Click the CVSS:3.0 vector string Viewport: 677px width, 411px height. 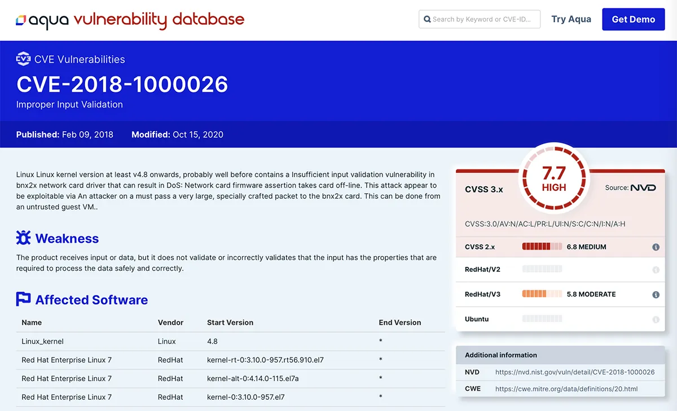point(545,224)
